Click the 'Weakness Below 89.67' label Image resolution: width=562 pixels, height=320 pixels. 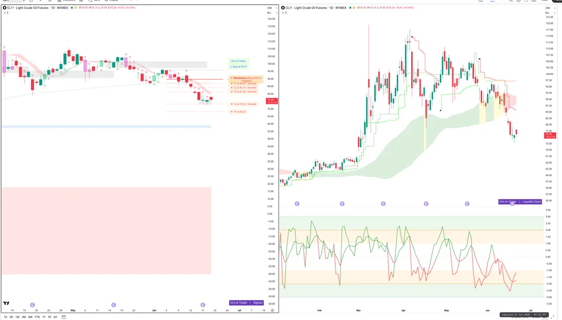(247, 79)
